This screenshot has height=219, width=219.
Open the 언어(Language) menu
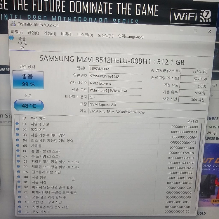[x=131, y=36]
